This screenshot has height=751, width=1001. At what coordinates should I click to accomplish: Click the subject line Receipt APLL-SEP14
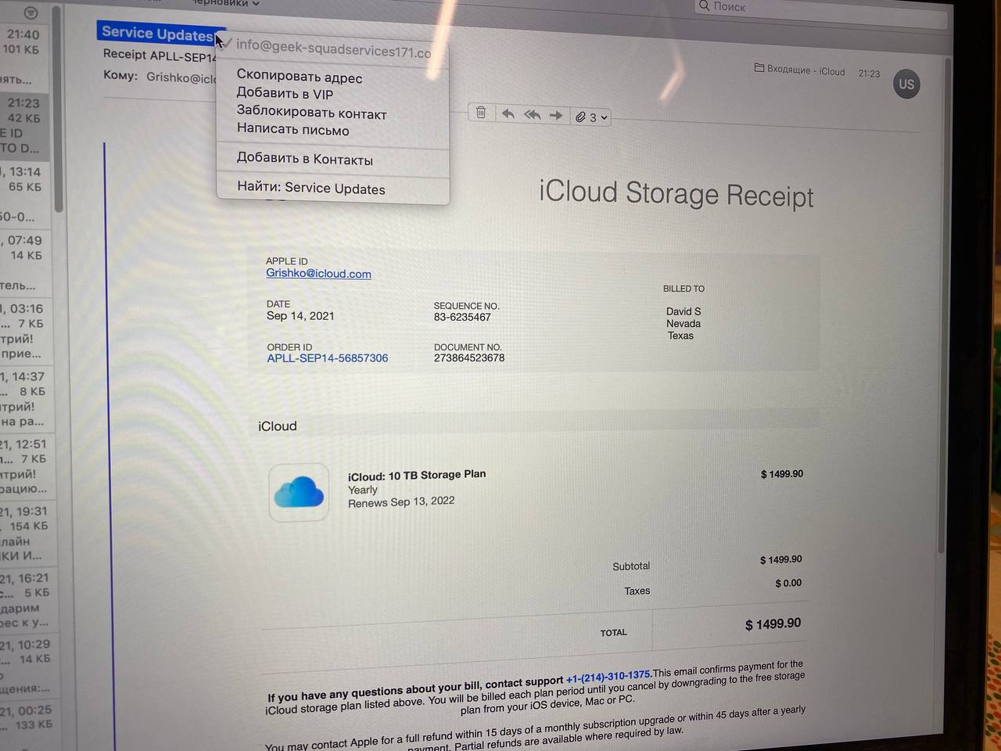pos(160,56)
